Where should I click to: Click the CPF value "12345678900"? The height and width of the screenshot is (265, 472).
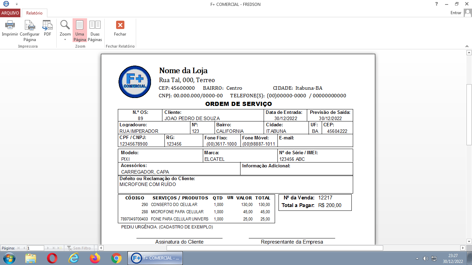[134, 144]
